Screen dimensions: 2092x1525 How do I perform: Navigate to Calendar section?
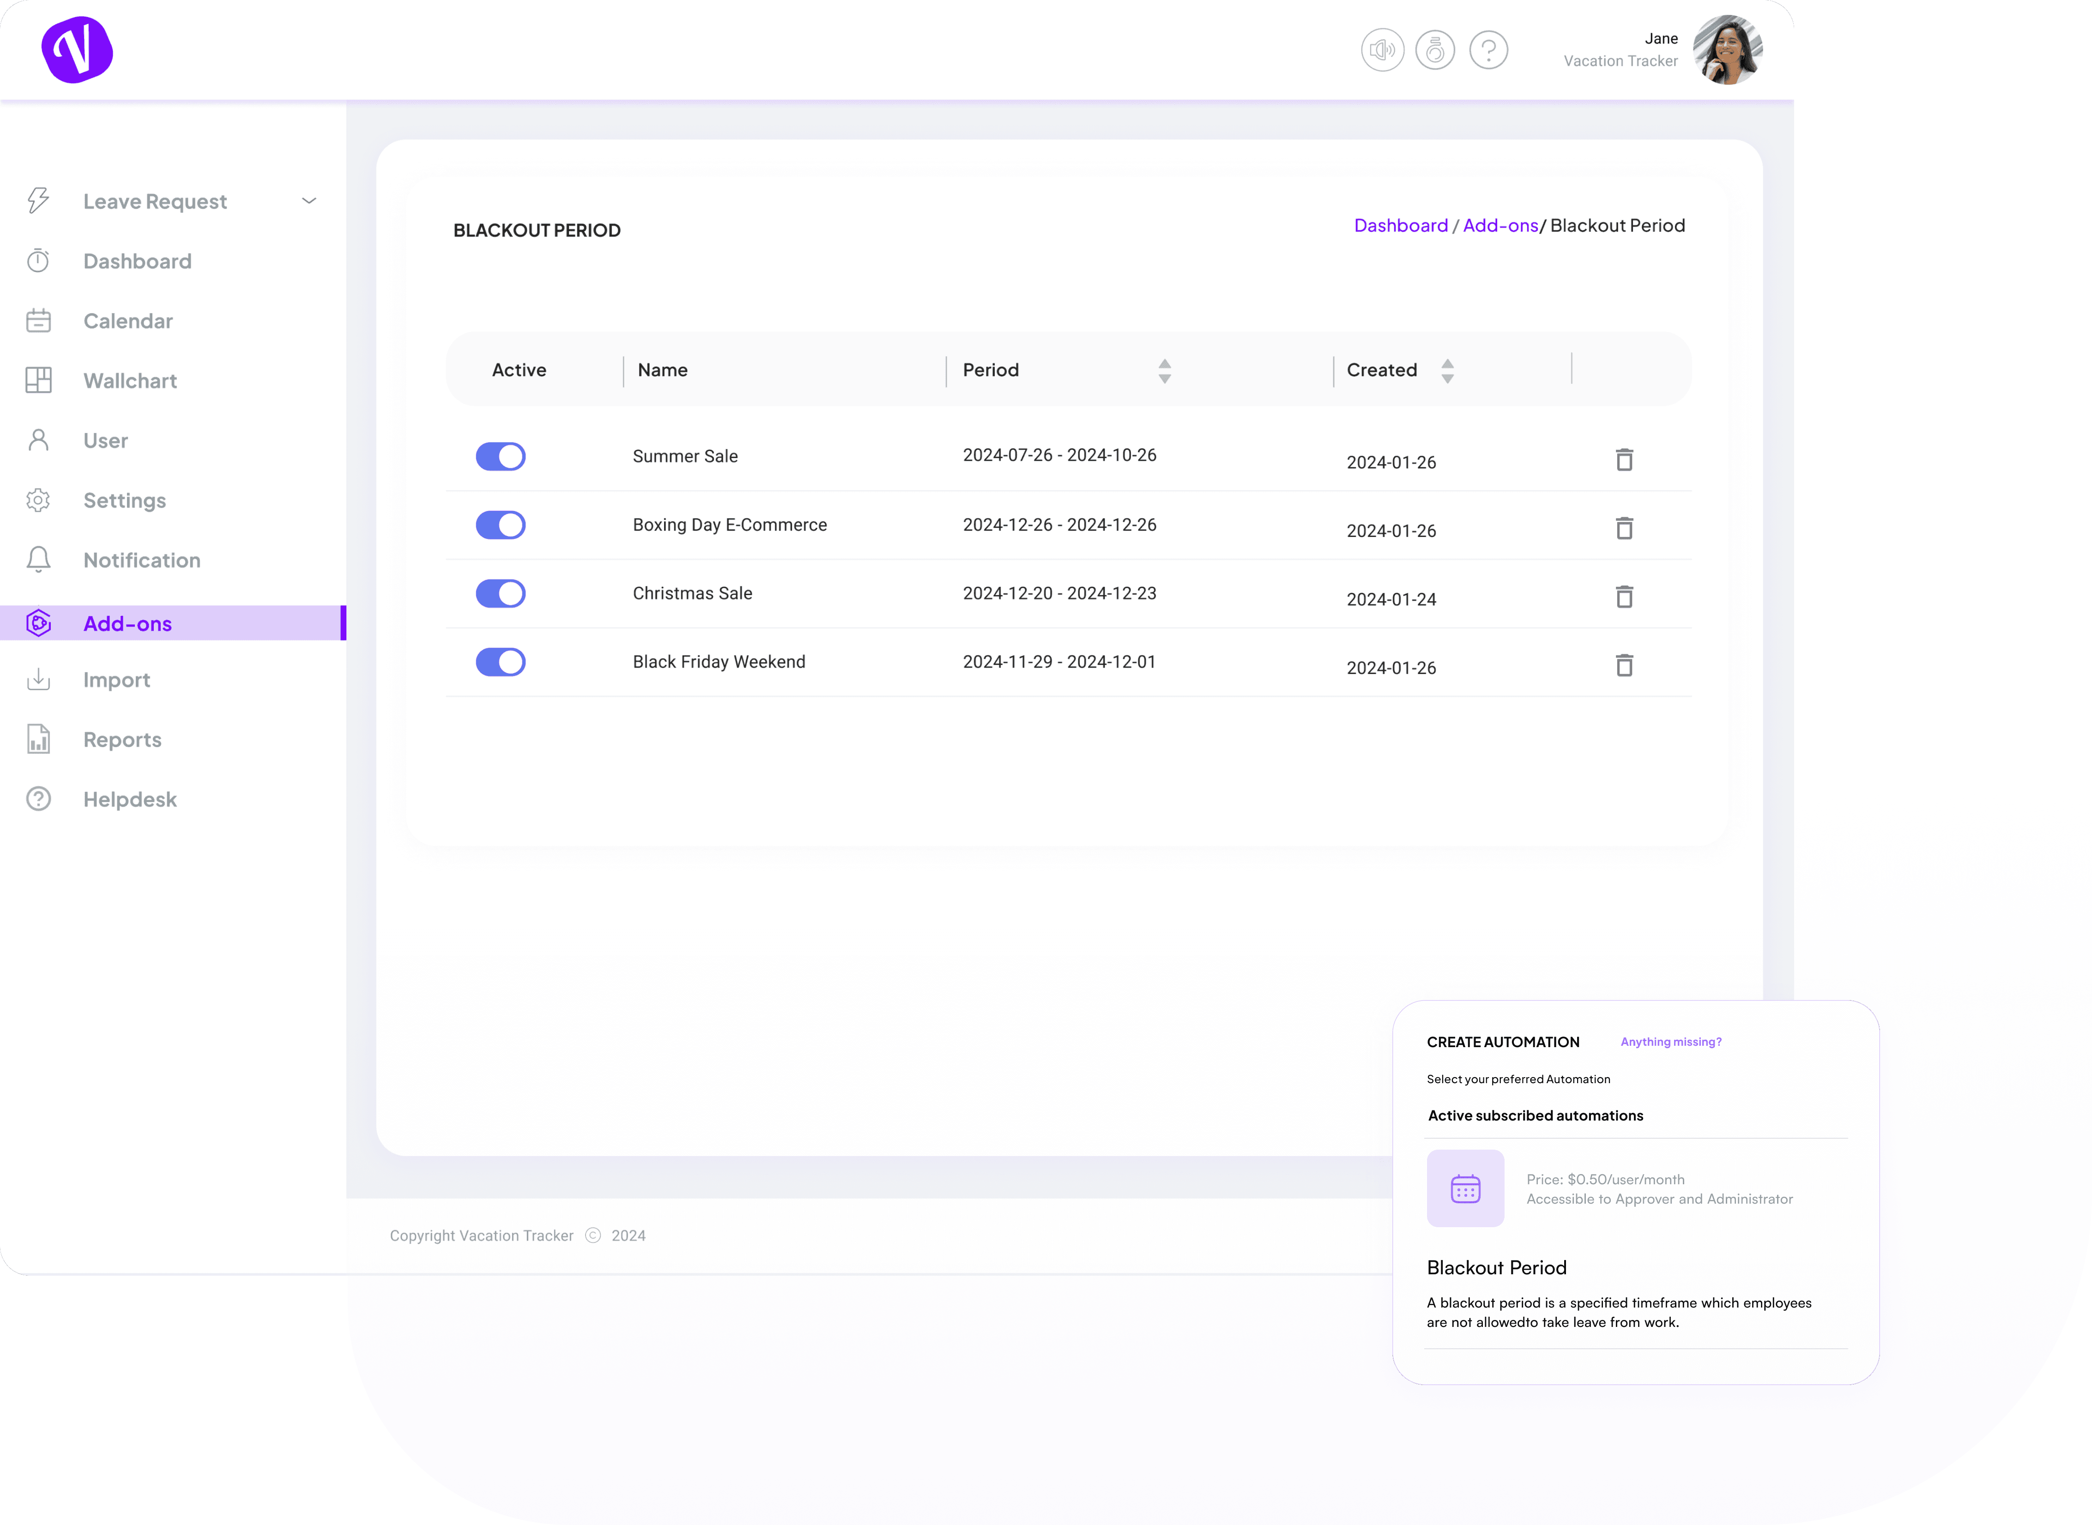click(x=128, y=320)
